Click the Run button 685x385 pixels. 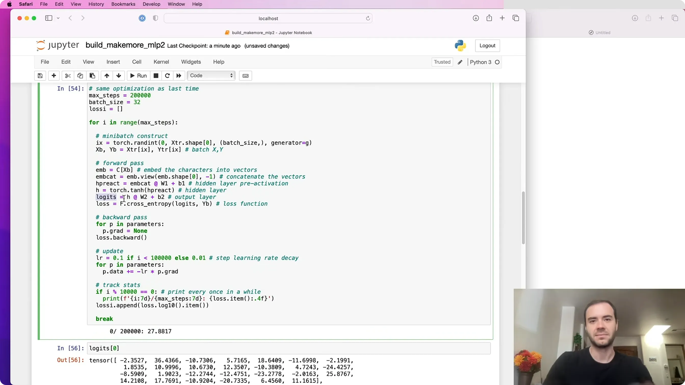[139, 76]
